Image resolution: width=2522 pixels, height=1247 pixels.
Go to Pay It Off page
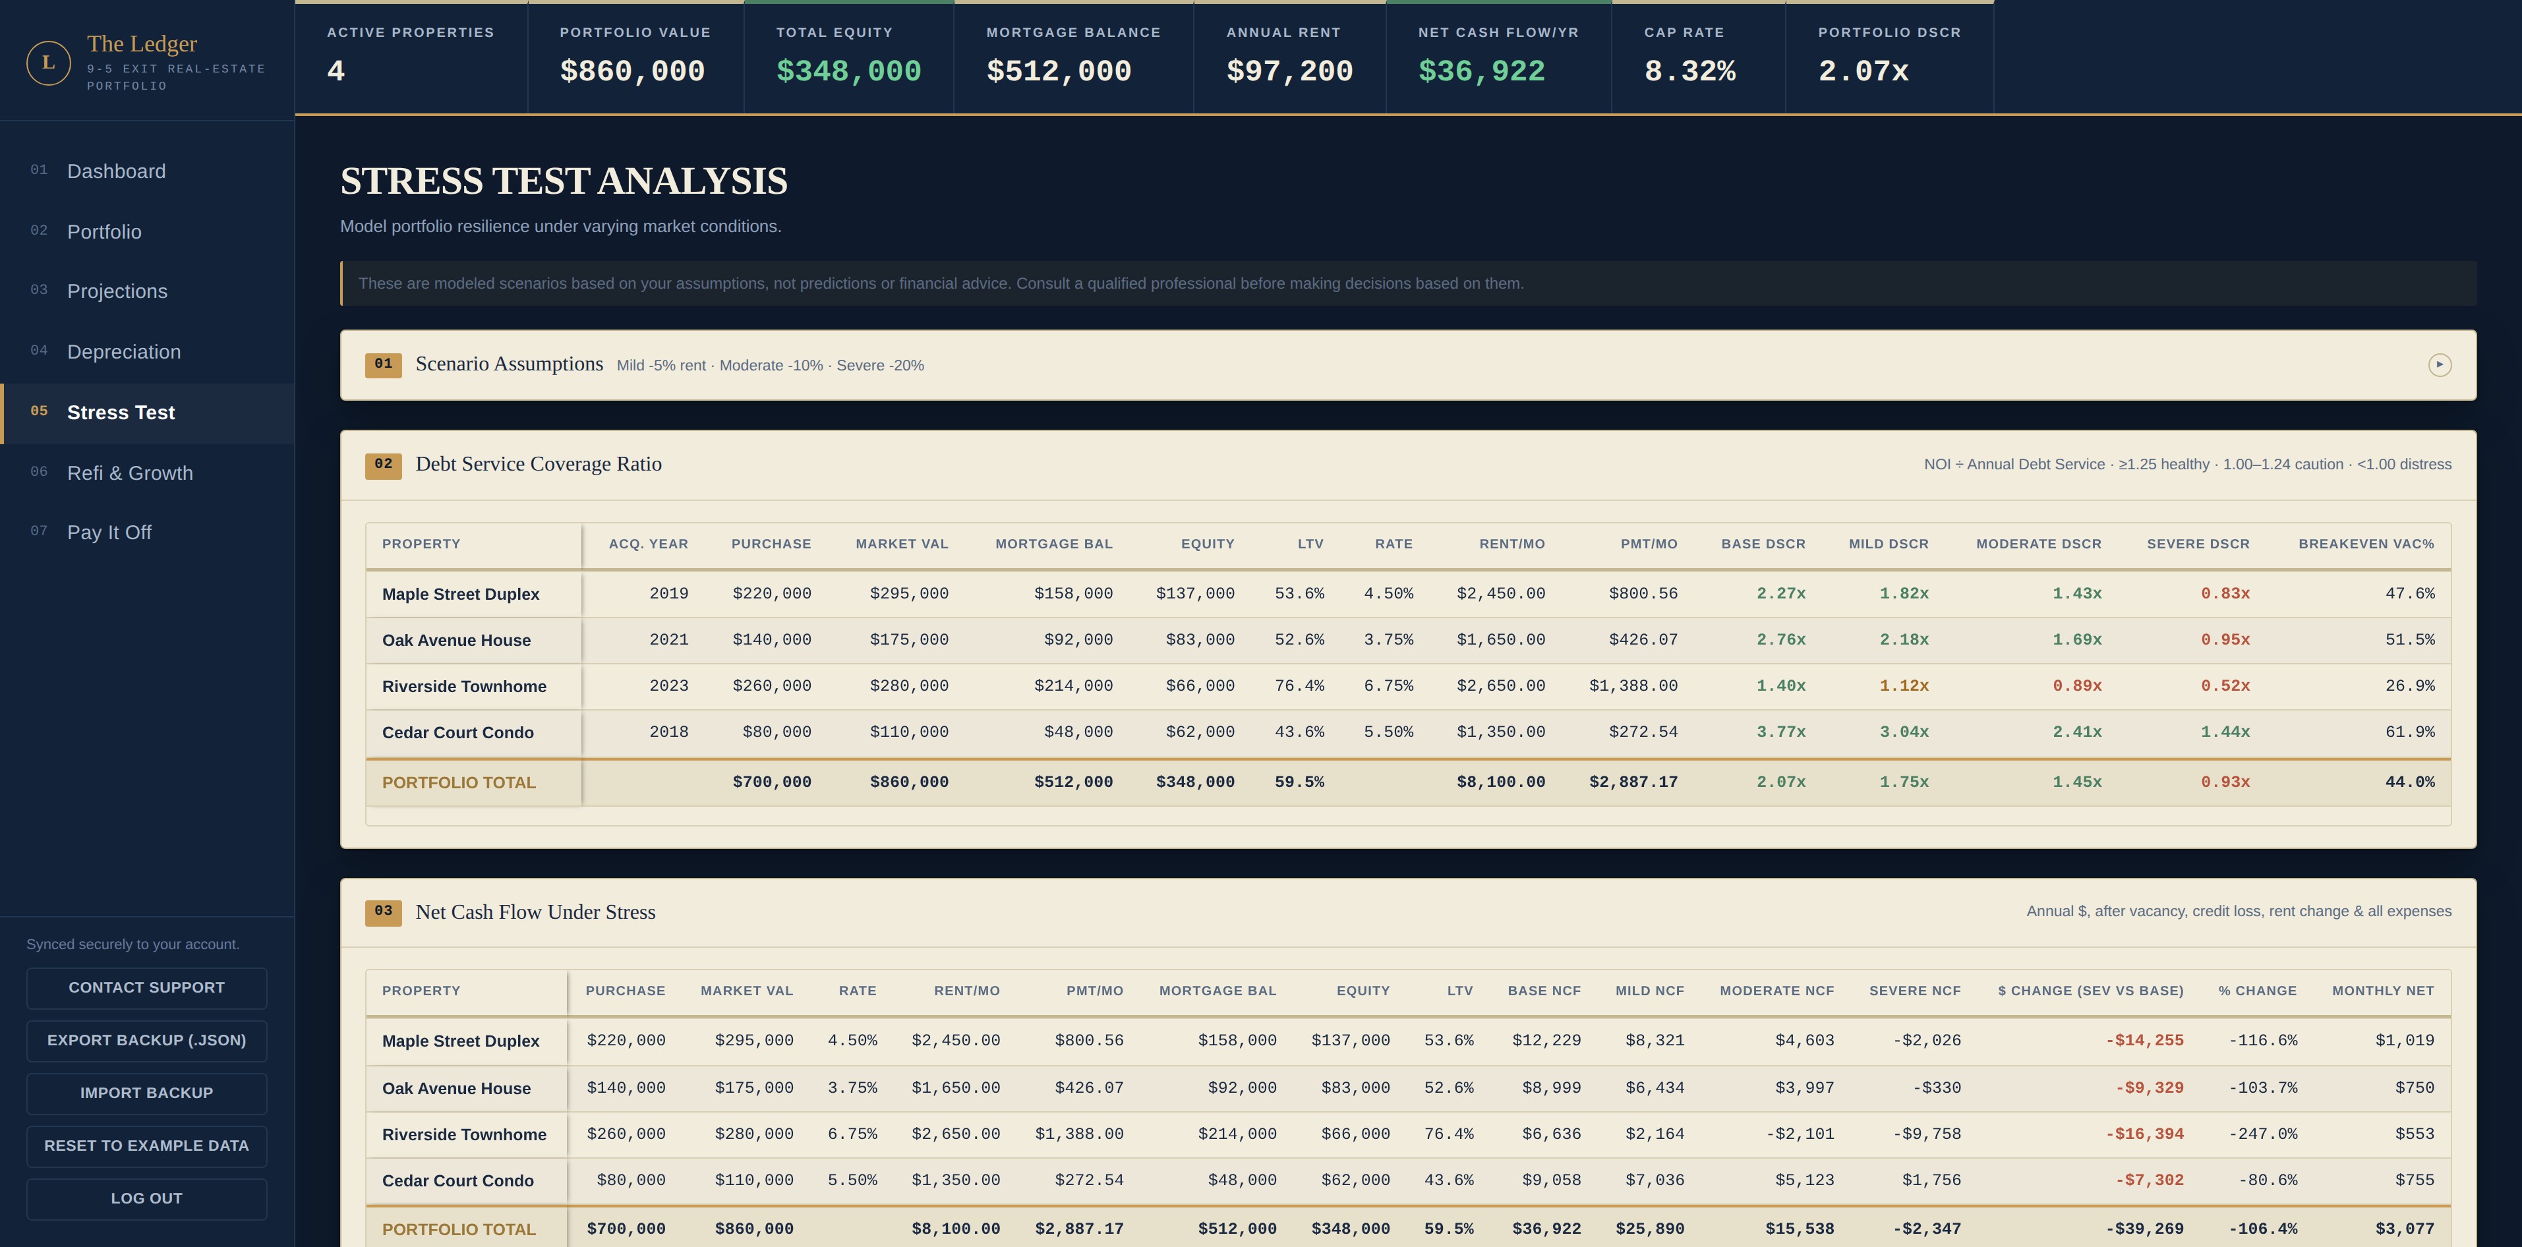point(147,533)
